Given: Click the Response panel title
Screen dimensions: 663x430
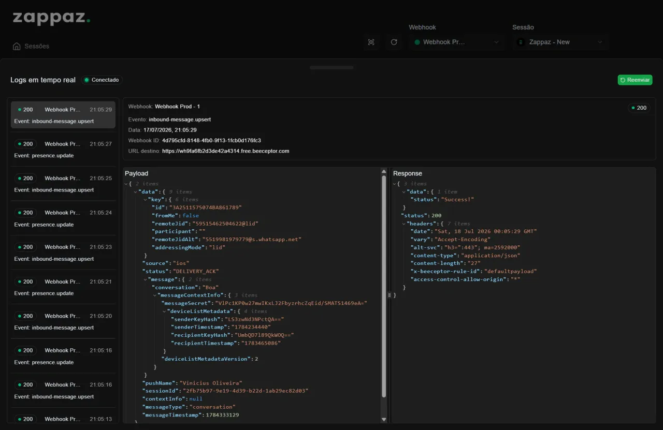Looking at the screenshot, I should 408,173.
